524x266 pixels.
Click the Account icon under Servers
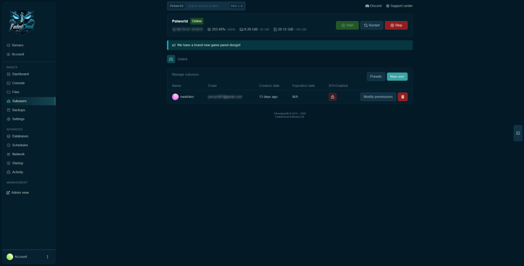point(8,54)
